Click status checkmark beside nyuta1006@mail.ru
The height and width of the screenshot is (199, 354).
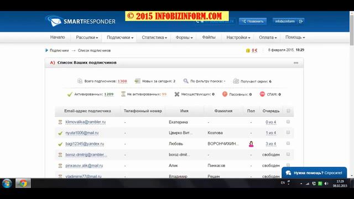pos(60,133)
